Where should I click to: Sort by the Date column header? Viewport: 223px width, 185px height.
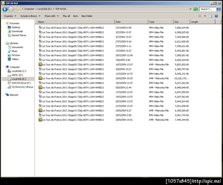(x=131, y=22)
